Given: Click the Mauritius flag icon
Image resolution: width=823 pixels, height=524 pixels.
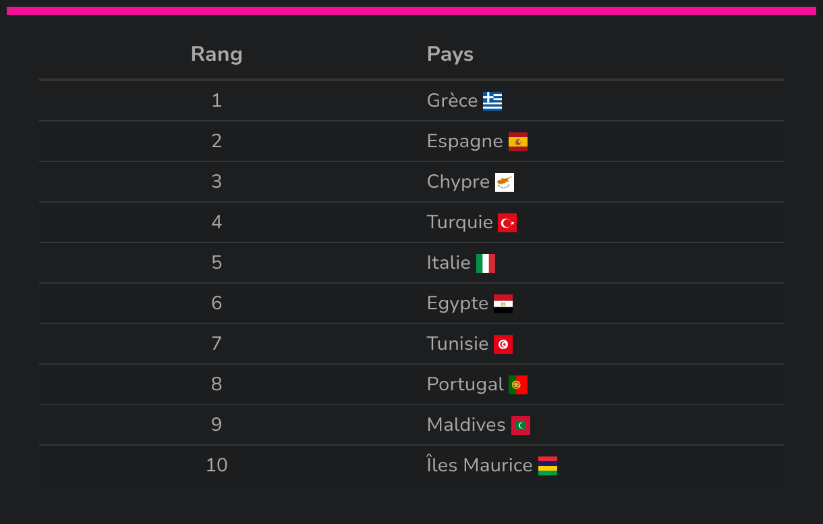Looking at the screenshot, I should [548, 466].
